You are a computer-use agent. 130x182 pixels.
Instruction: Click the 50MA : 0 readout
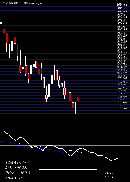pyautogui.click(x=14, y=178)
